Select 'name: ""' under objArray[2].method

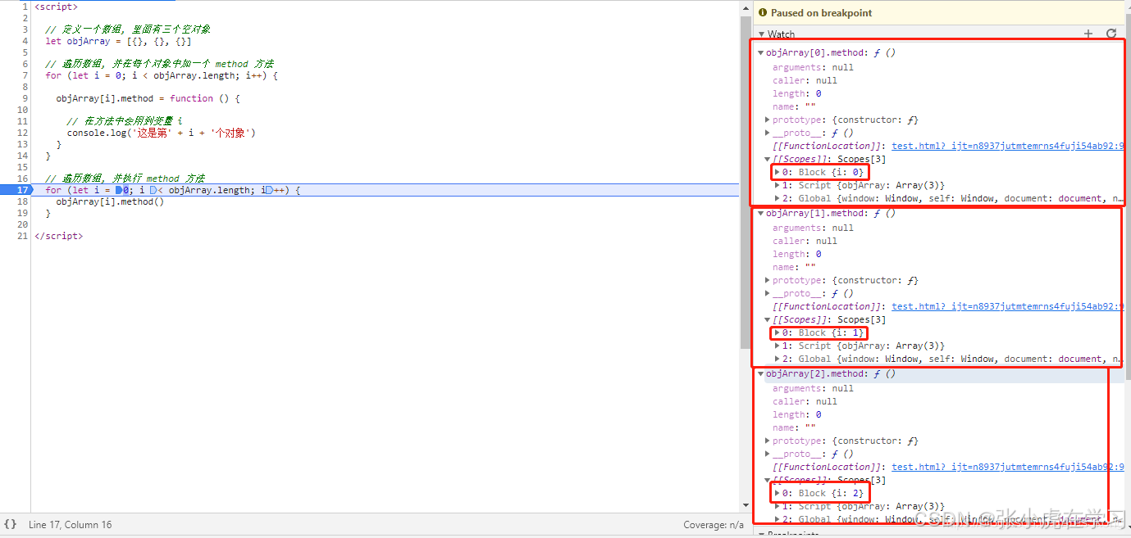(x=794, y=428)
